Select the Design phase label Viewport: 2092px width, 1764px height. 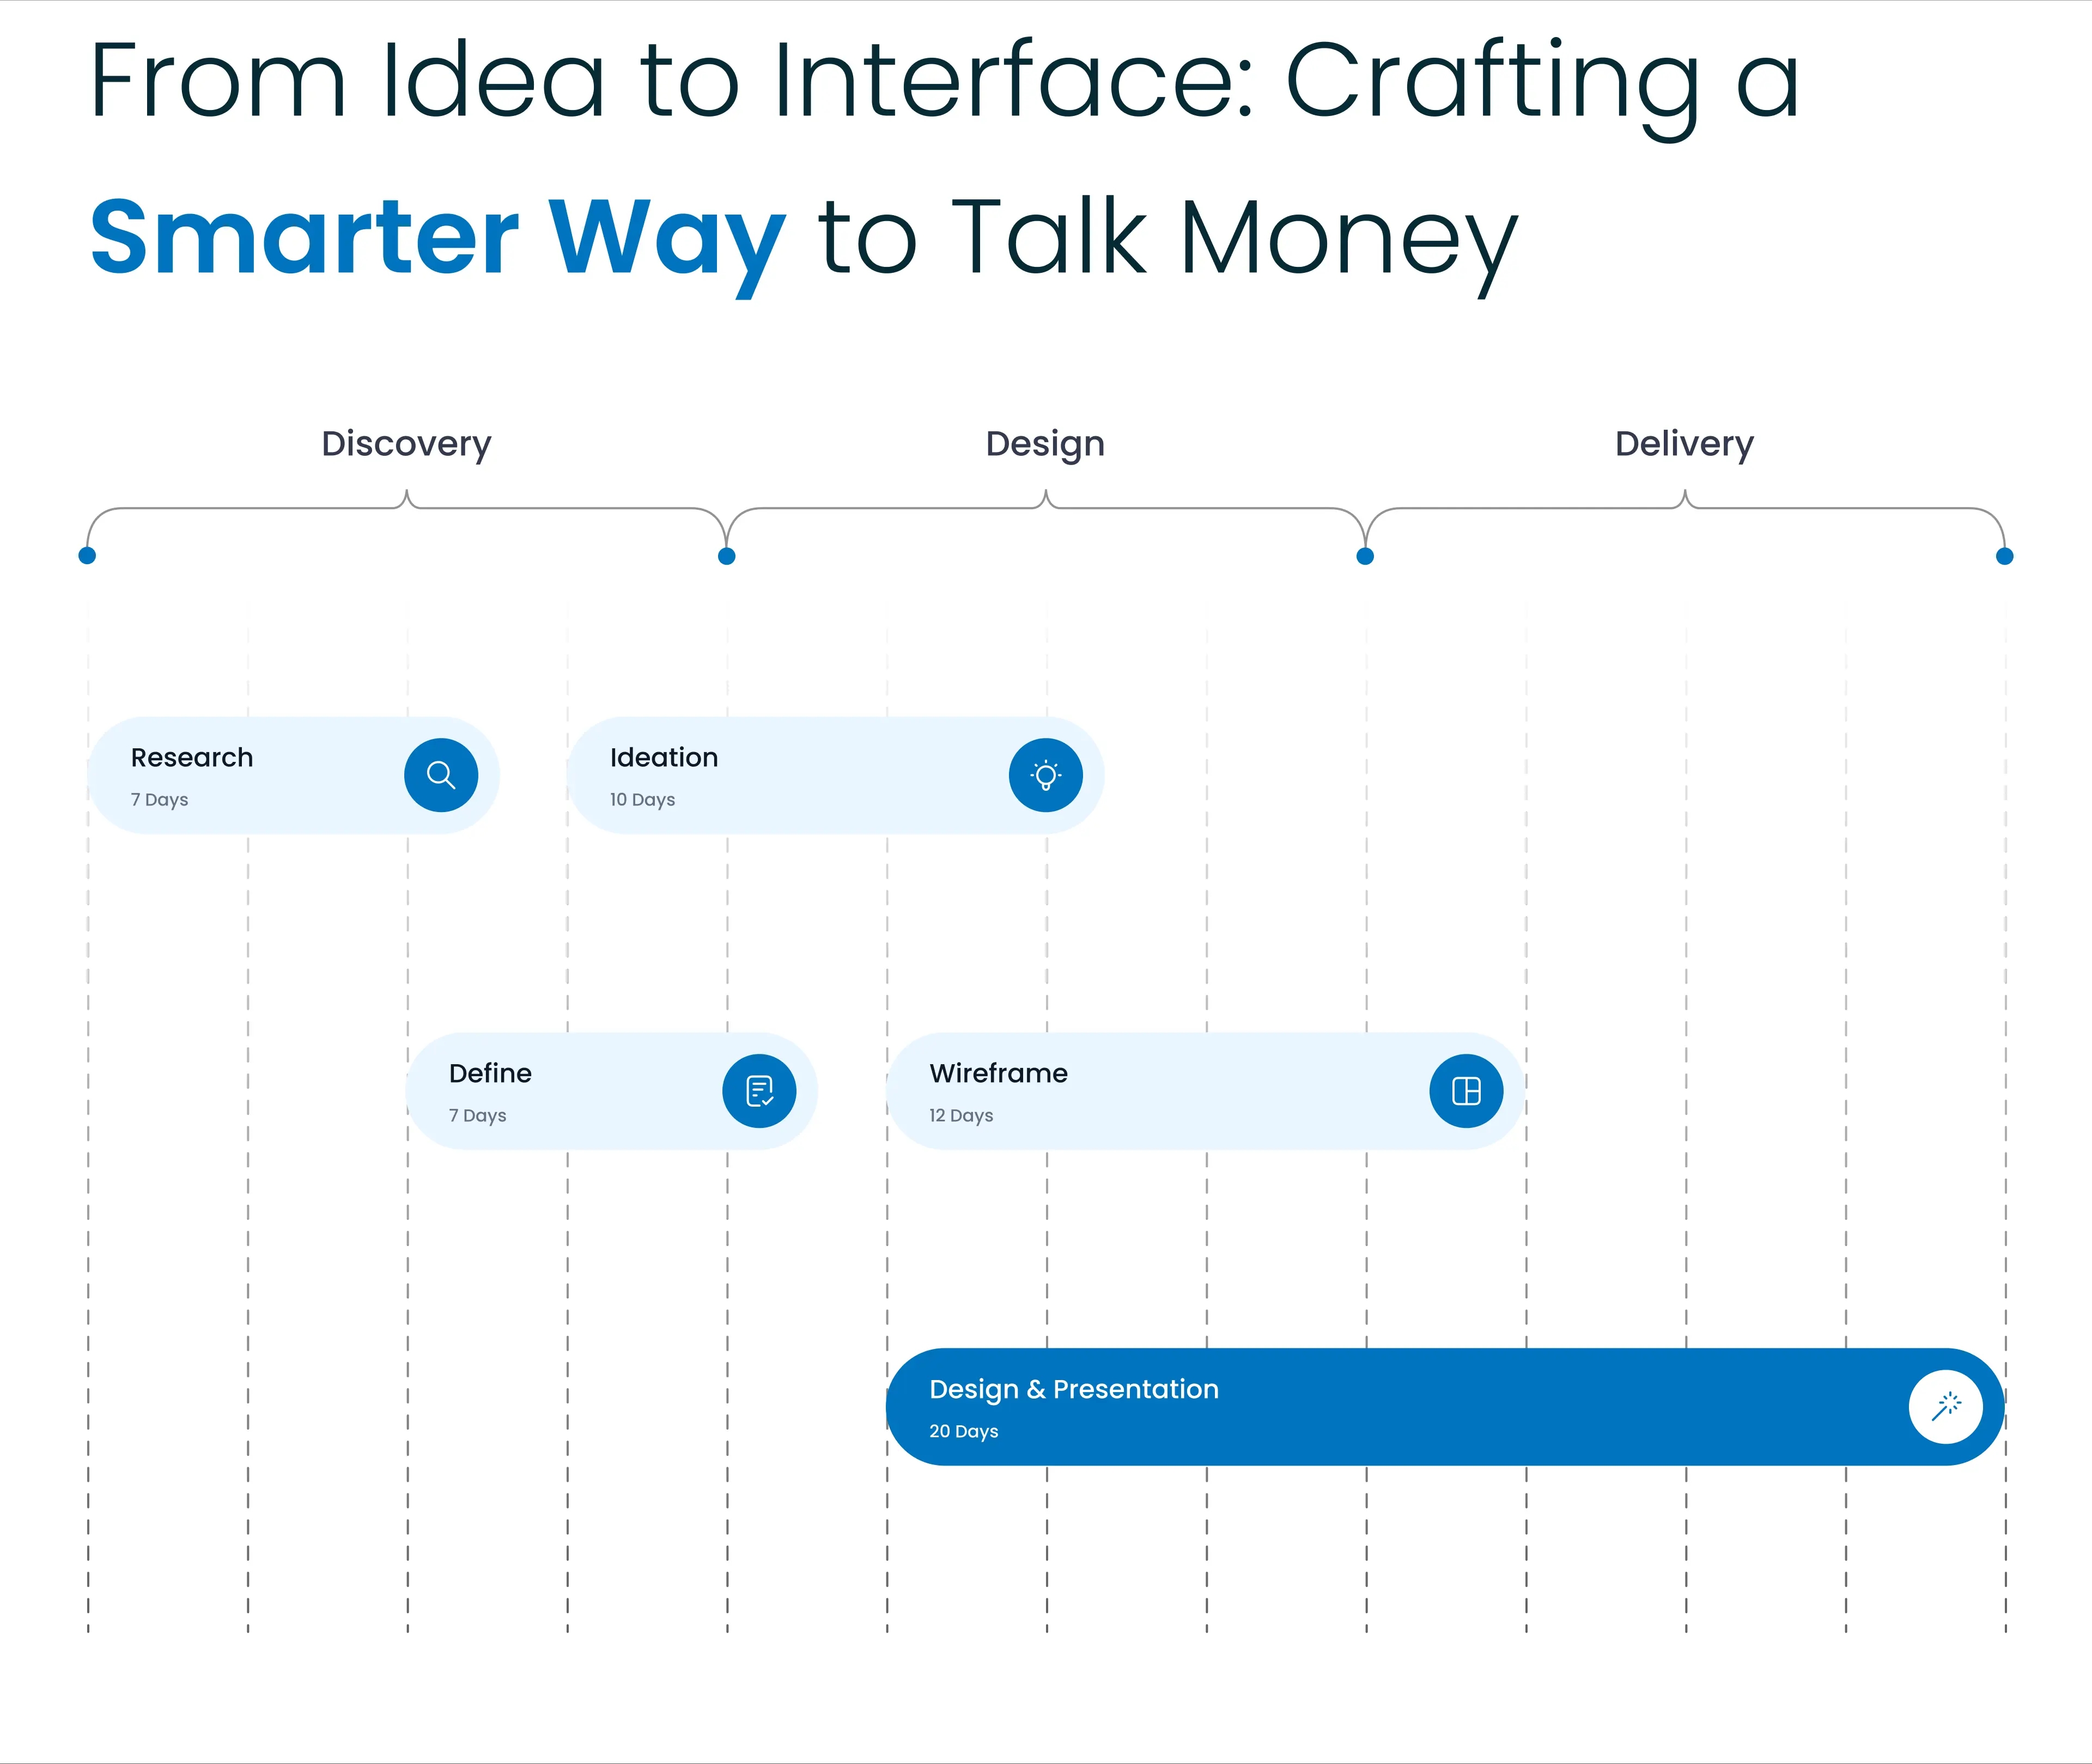[1044, 443]
